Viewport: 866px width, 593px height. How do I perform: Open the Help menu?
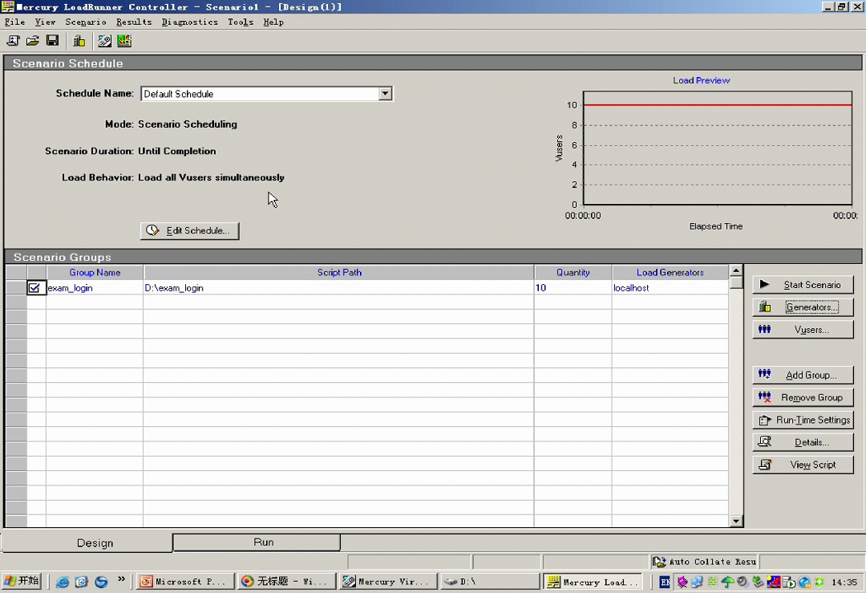click(x=273, y=22)
